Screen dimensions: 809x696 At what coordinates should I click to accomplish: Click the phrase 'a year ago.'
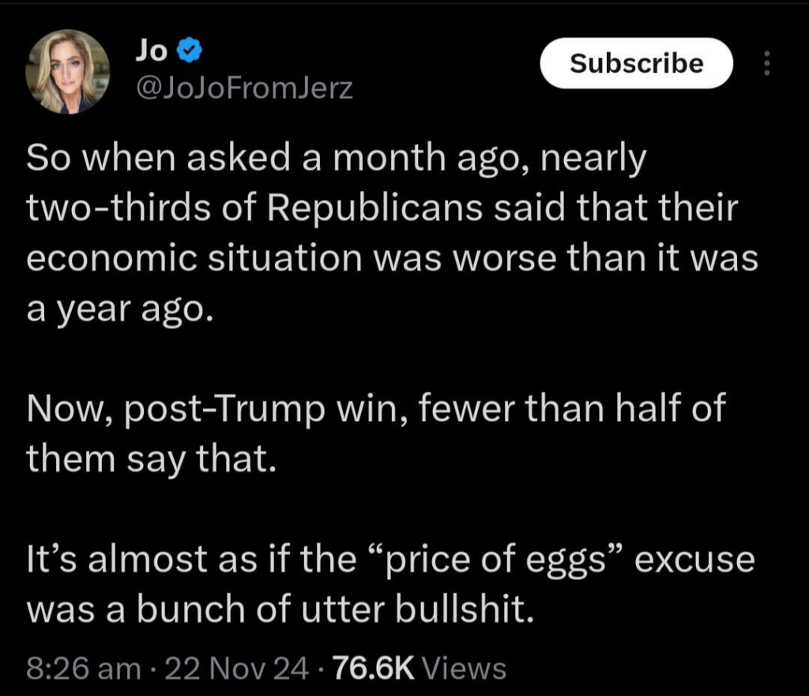coord(119,309)
